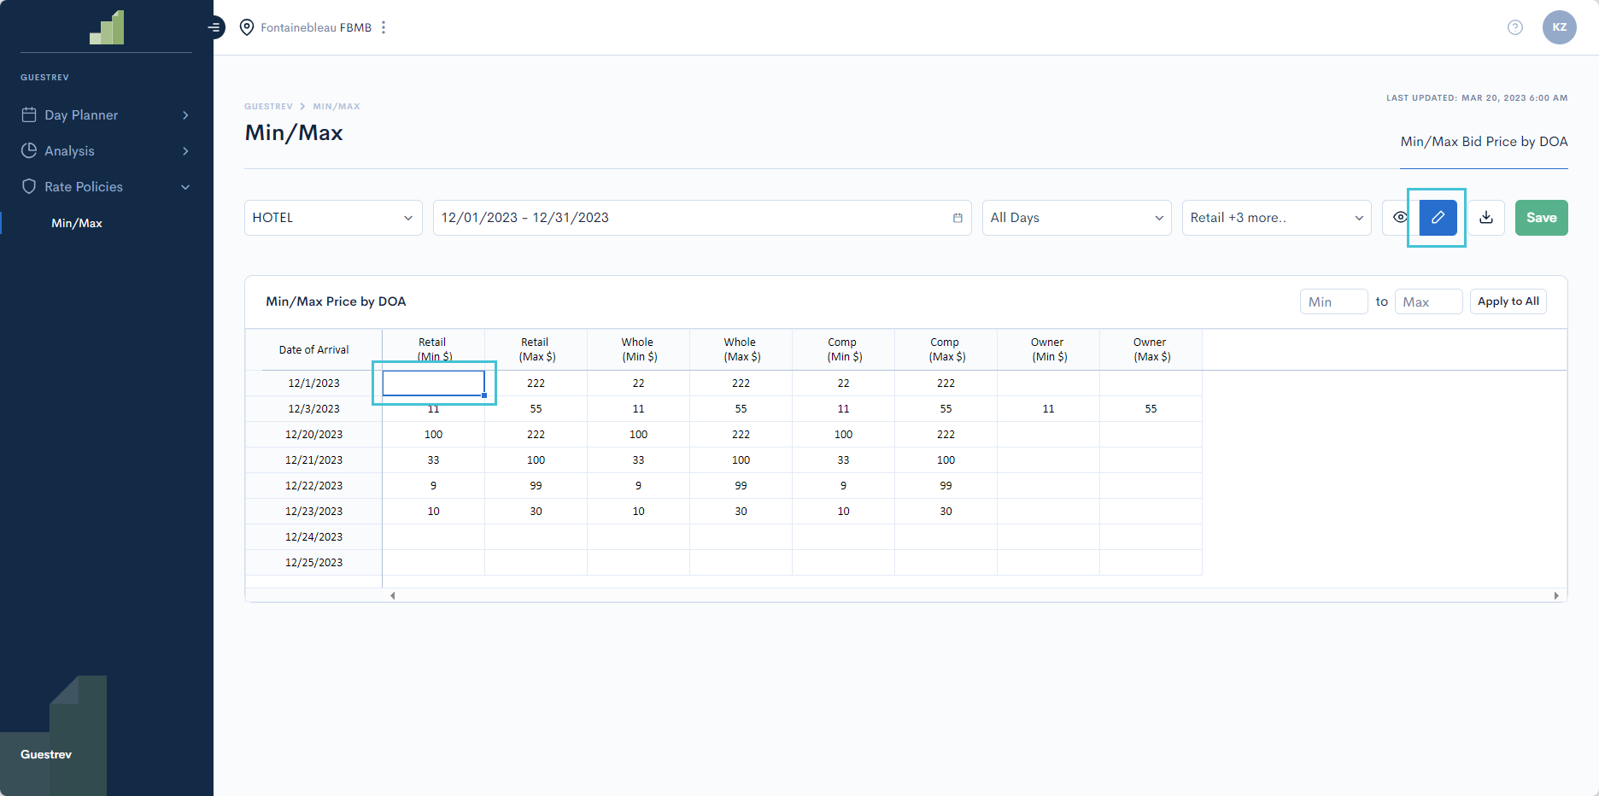Screen dimensions: 1599x796
Task: Open the KZ user avatar menu
Action: tap(1560, 27)
